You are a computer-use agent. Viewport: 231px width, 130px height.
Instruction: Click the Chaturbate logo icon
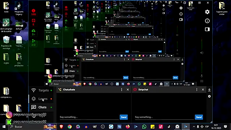tap(60, 90)
